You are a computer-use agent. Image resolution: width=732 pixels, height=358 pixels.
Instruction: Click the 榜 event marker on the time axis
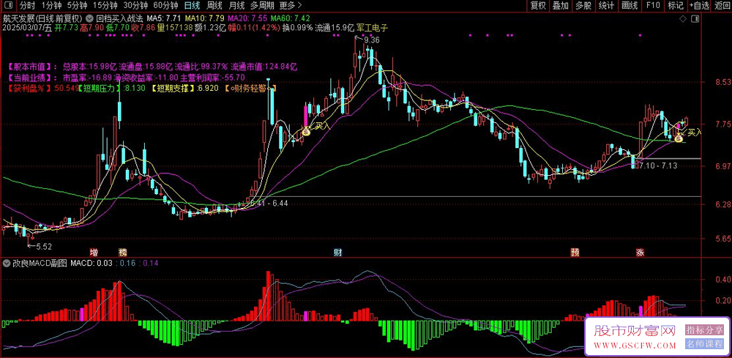(123, 253)
